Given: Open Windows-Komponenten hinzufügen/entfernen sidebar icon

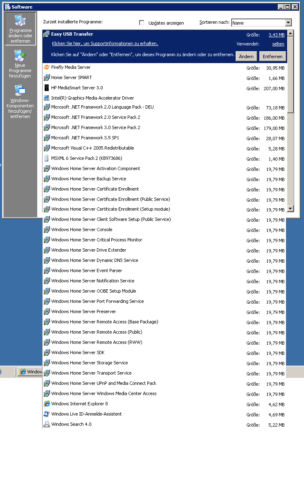Looking at the screenshot, I should click(20, 102).
